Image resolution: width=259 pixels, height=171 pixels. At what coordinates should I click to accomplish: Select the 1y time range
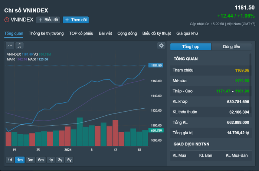[51, 160]
